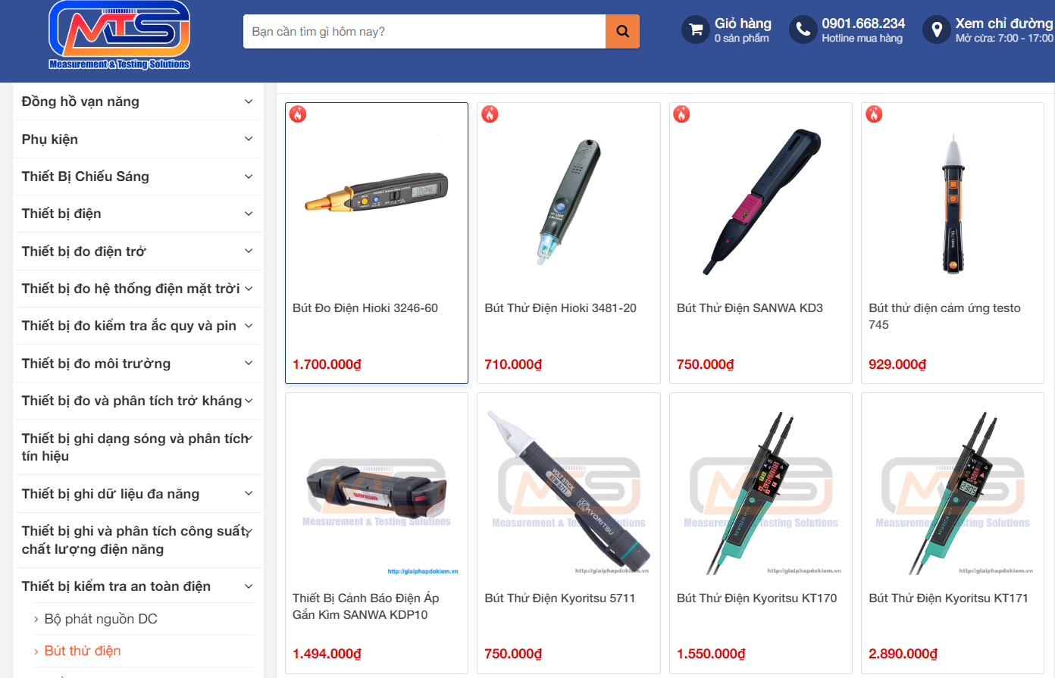The image size is (1055, 678).
Task: Click flame badge on SANWA KD3 product
Action: coord(682,114)
